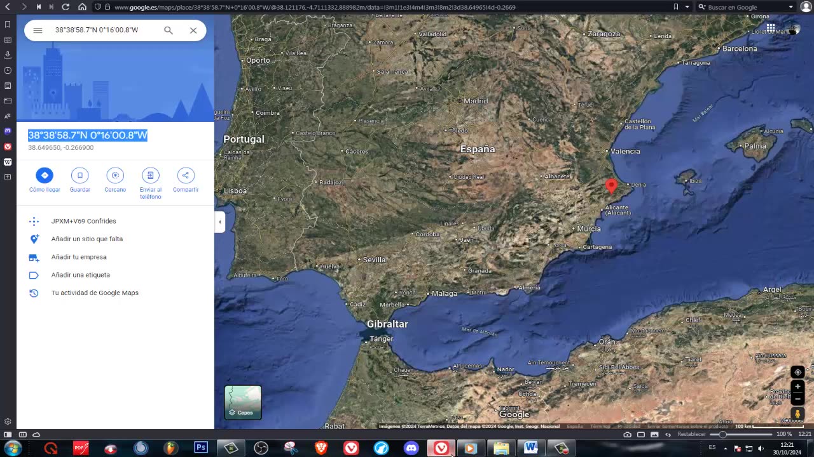This screenshot has height=457, width=814.
Task: Go forward in browser history
Action: click(x=24, y=7)
